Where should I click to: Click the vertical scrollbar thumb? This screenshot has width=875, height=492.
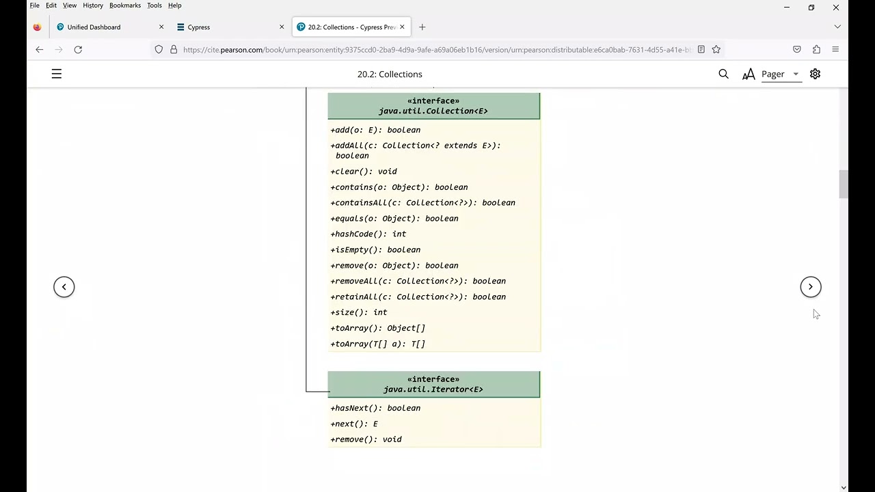click(x=844, y=184)
